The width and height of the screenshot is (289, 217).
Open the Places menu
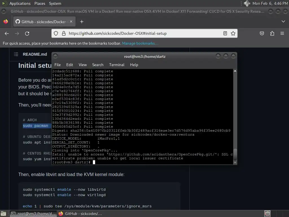[40, 3]
